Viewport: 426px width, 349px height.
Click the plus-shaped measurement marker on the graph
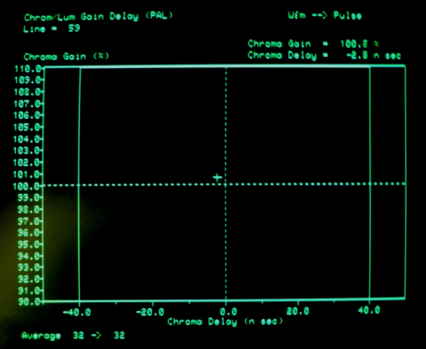(x=217, y=177)
